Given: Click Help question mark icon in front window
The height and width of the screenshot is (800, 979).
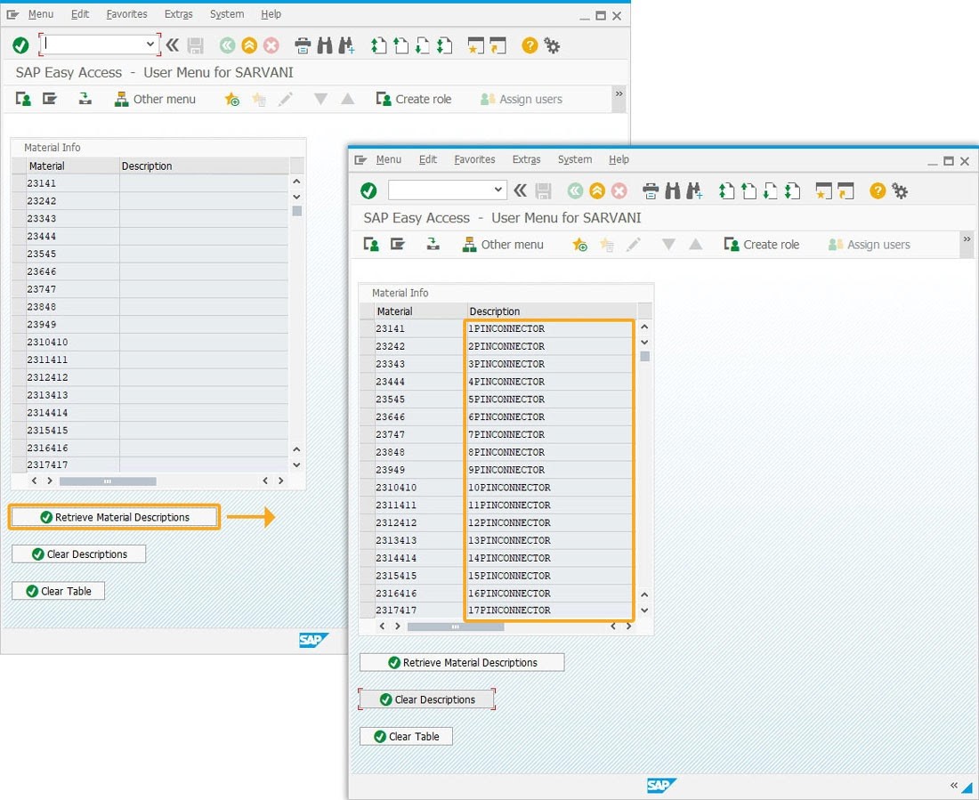Looking at the screenshot, I should [878, 190].
